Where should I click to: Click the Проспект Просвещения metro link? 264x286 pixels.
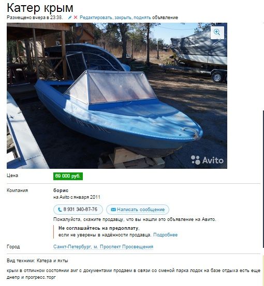(x=126, y=247)
